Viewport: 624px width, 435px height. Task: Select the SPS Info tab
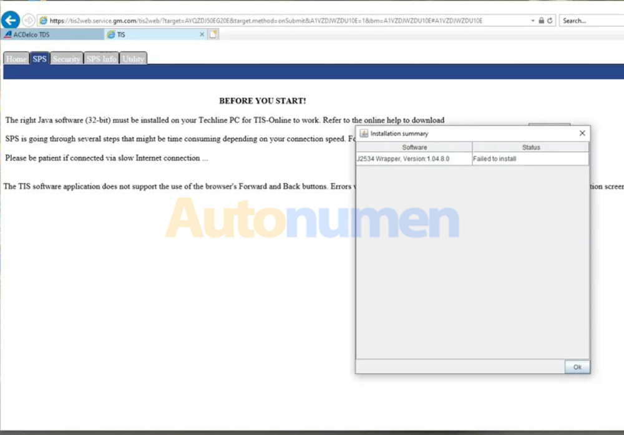point(101,58)
